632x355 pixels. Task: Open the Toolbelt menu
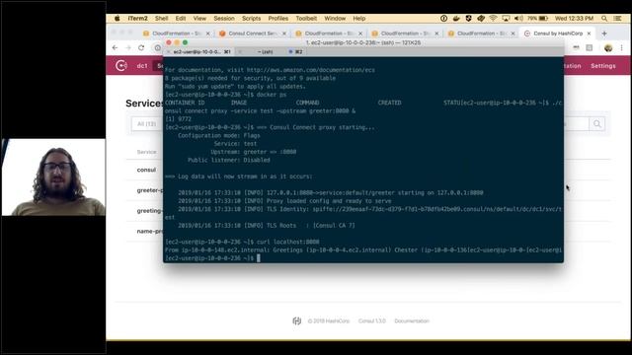(306, 18)
